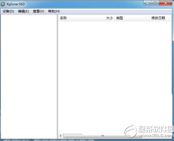Sort files by 修改日期 column header
This screenshot has width=174, height=141.
pyautogui.click(x=160, y=18)
